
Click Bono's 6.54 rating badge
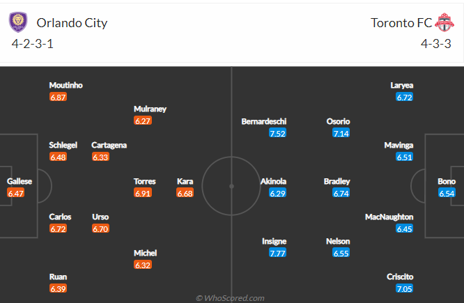tap(447, 194)
